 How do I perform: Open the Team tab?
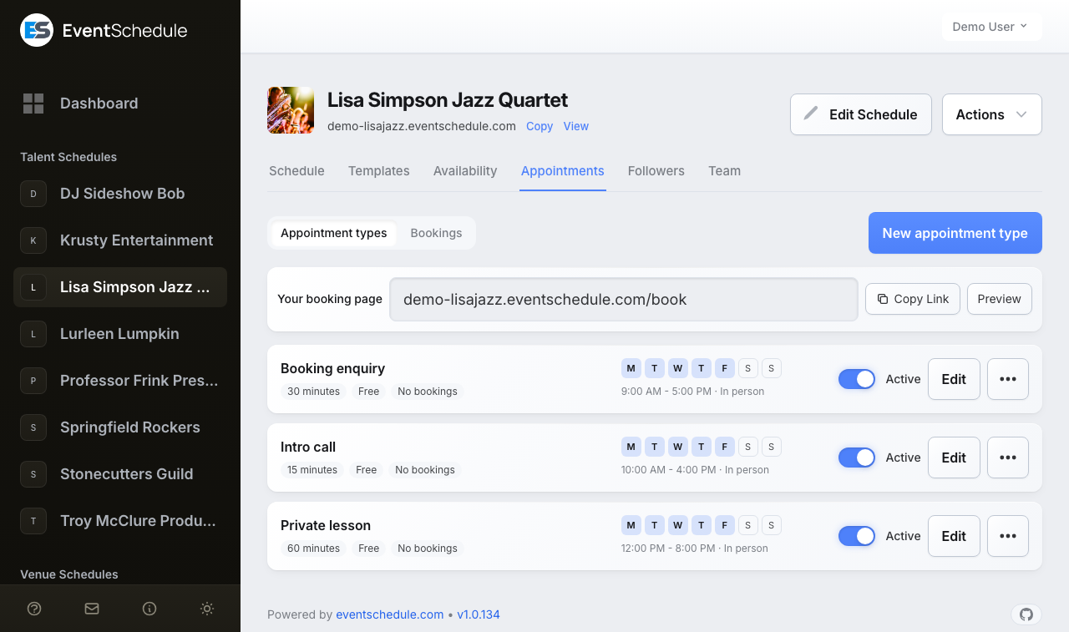coord(725,171)
